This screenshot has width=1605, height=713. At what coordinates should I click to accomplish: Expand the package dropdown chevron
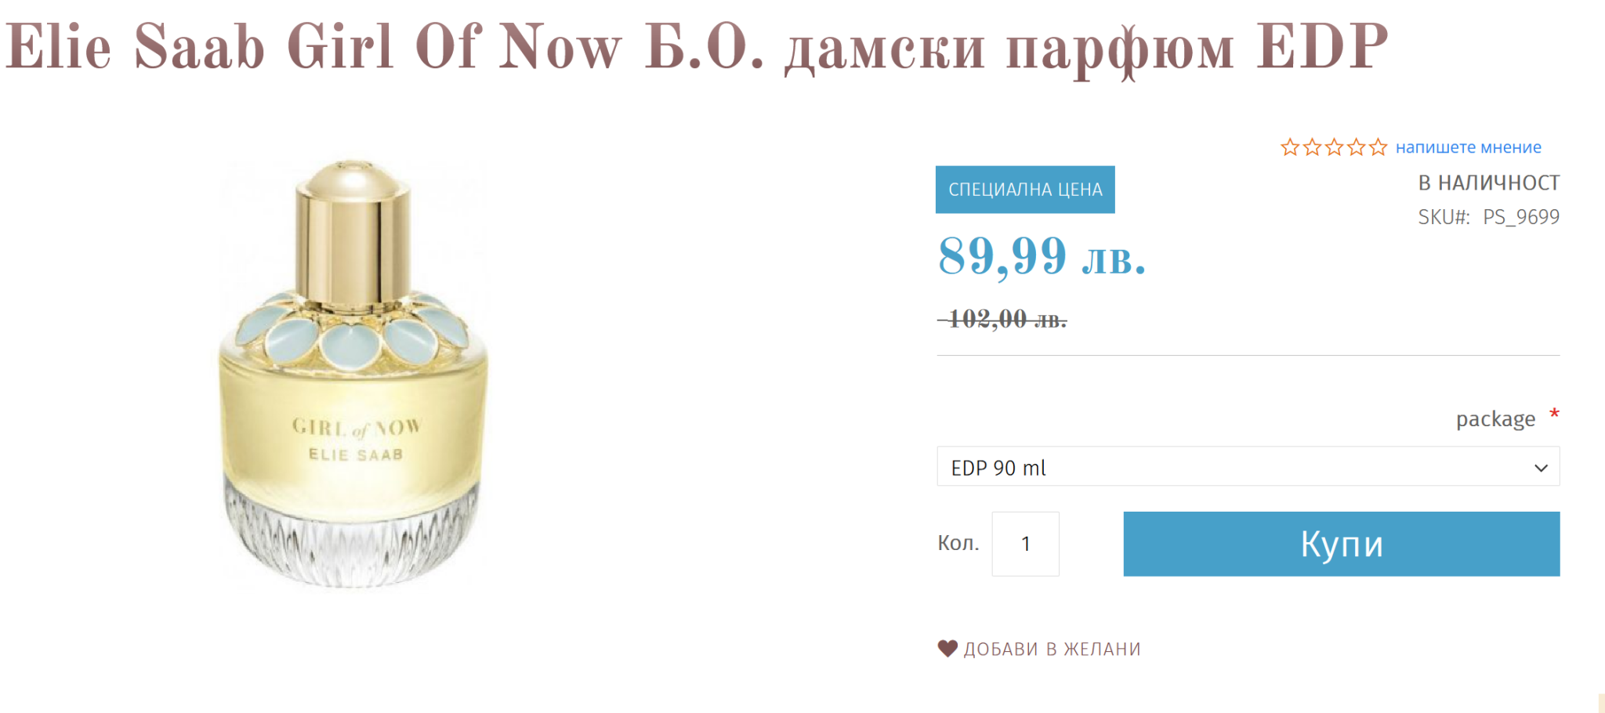pyautogui.click(x=1541, y=468)
